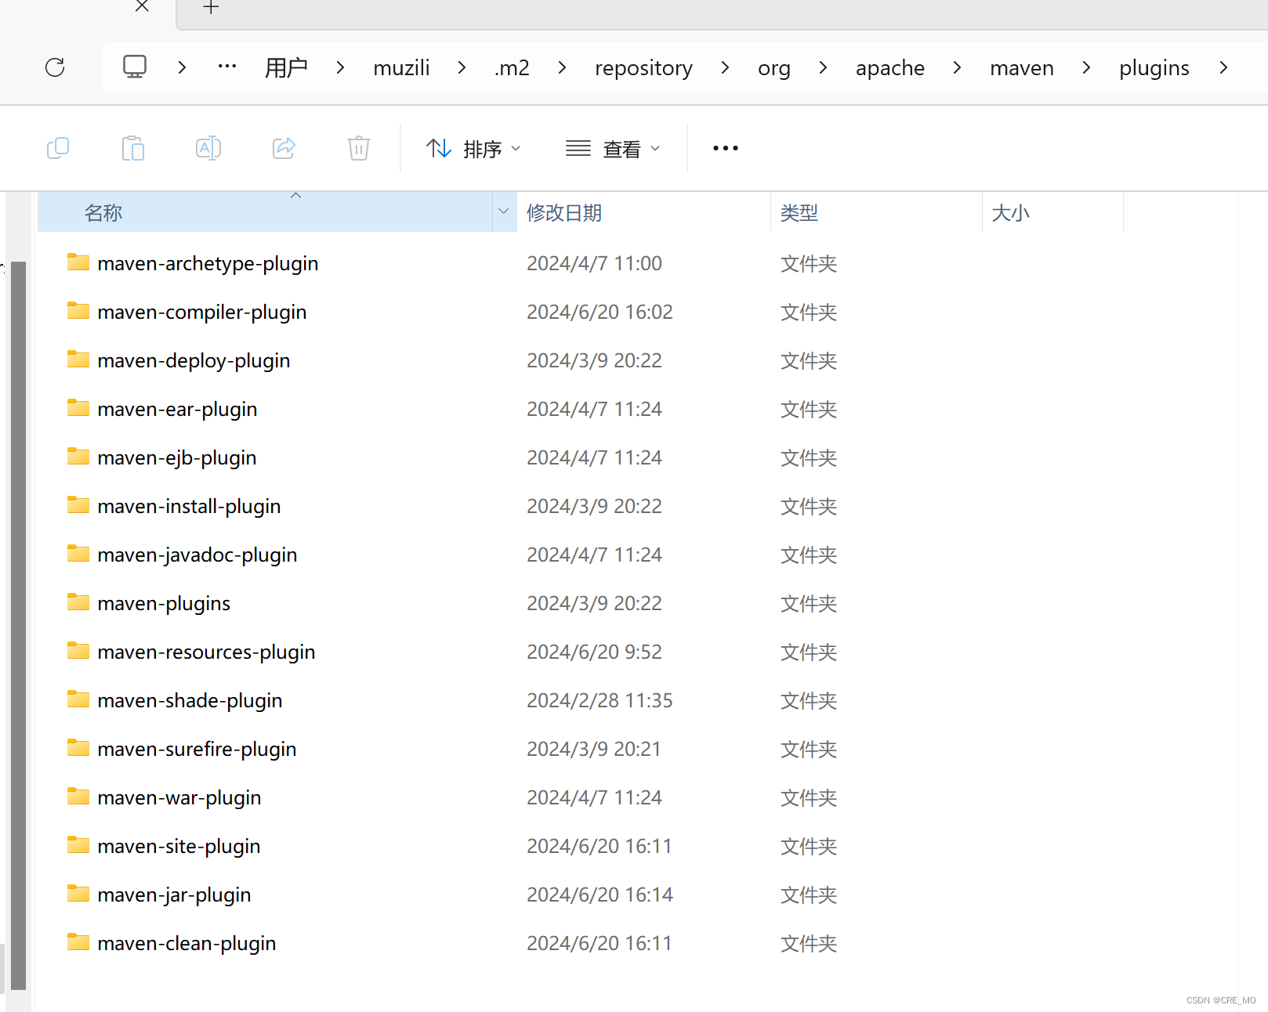Navigate to 用户 in breadcrumb

point(286,68)
